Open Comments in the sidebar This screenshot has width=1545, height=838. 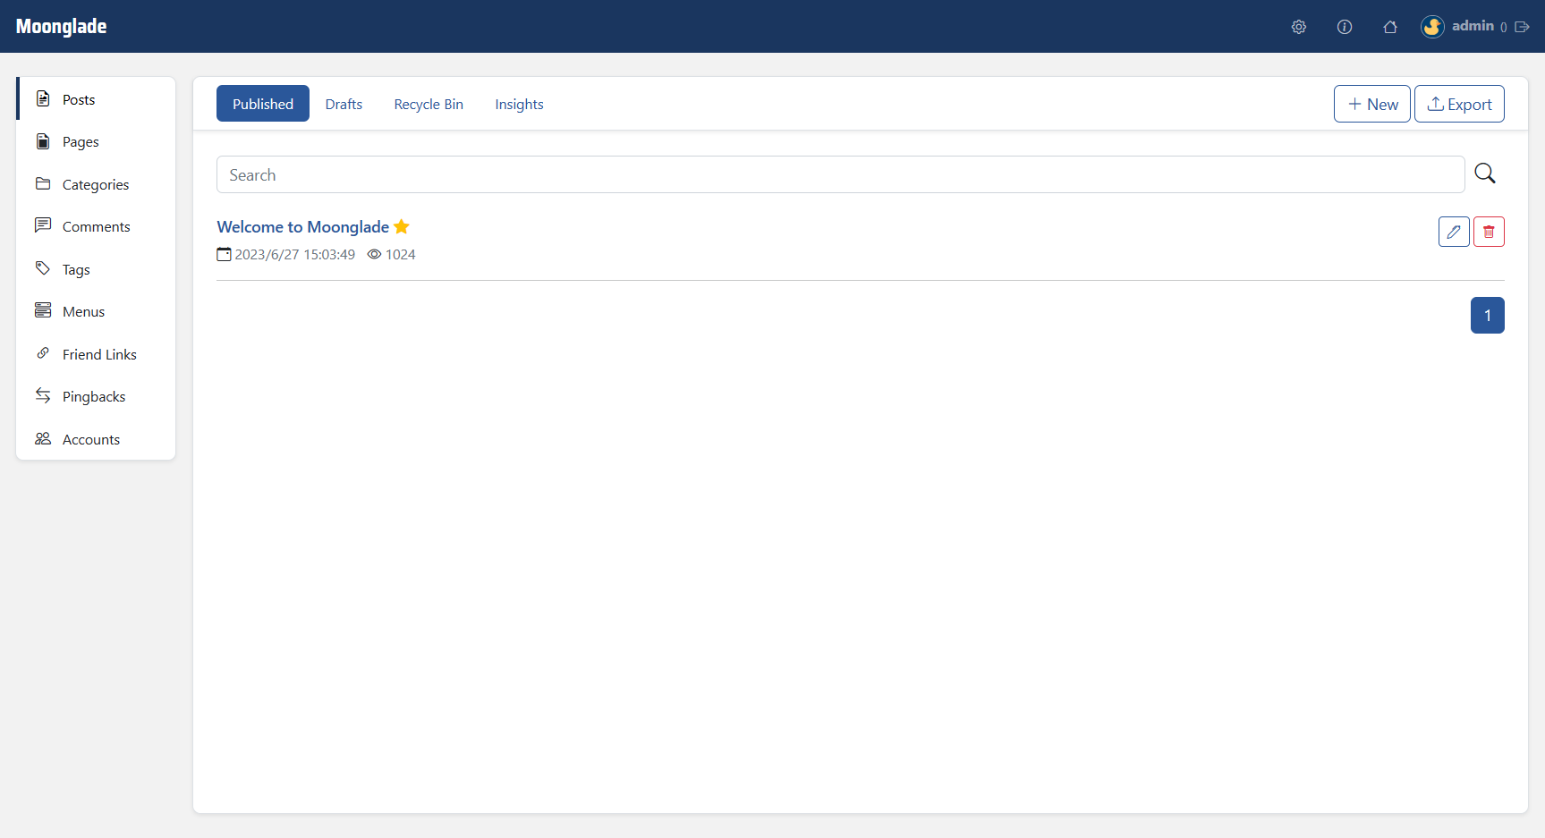[96, 226]
